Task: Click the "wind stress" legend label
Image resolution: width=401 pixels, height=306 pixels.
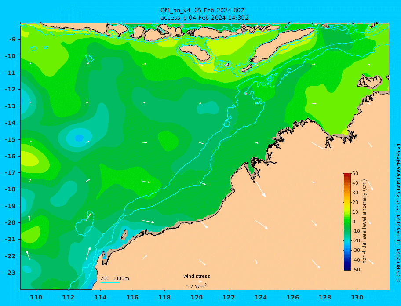Action: click(197, 276)
